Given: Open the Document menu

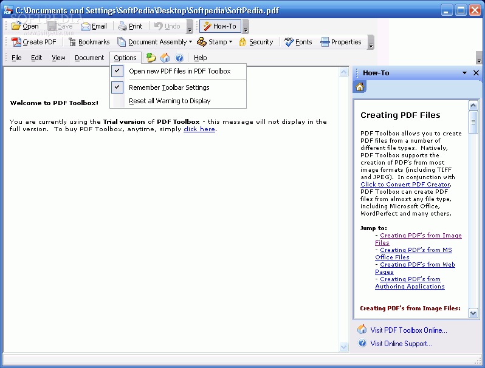Looking at the screenshot, I should [89, 58].
